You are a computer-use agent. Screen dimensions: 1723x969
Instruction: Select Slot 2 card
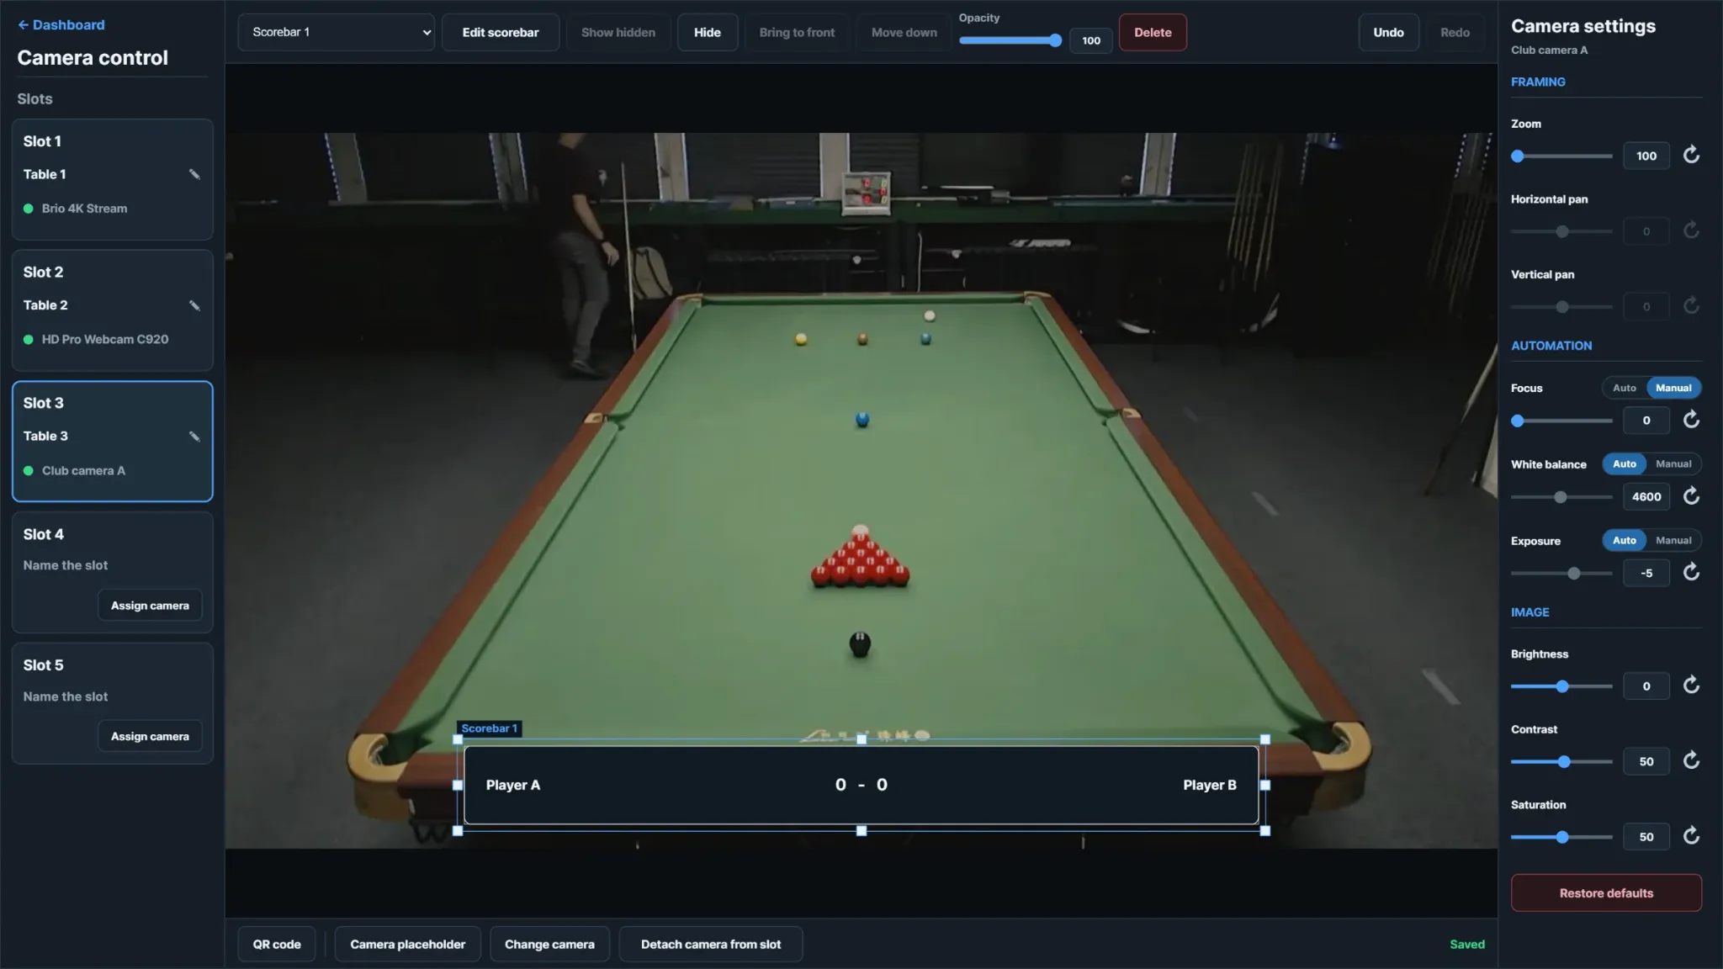113,310
